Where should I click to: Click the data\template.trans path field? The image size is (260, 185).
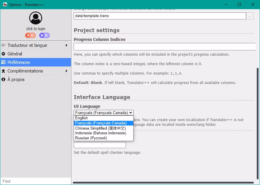coord(160,16)
